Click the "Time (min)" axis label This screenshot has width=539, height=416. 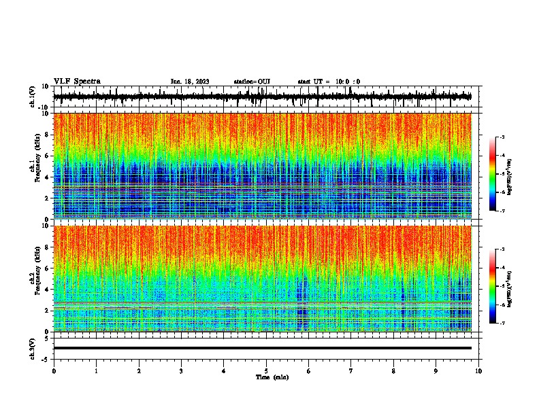click(x=272, y=377)
